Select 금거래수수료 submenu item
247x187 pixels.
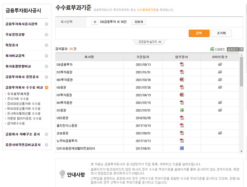tap(16, 123)
